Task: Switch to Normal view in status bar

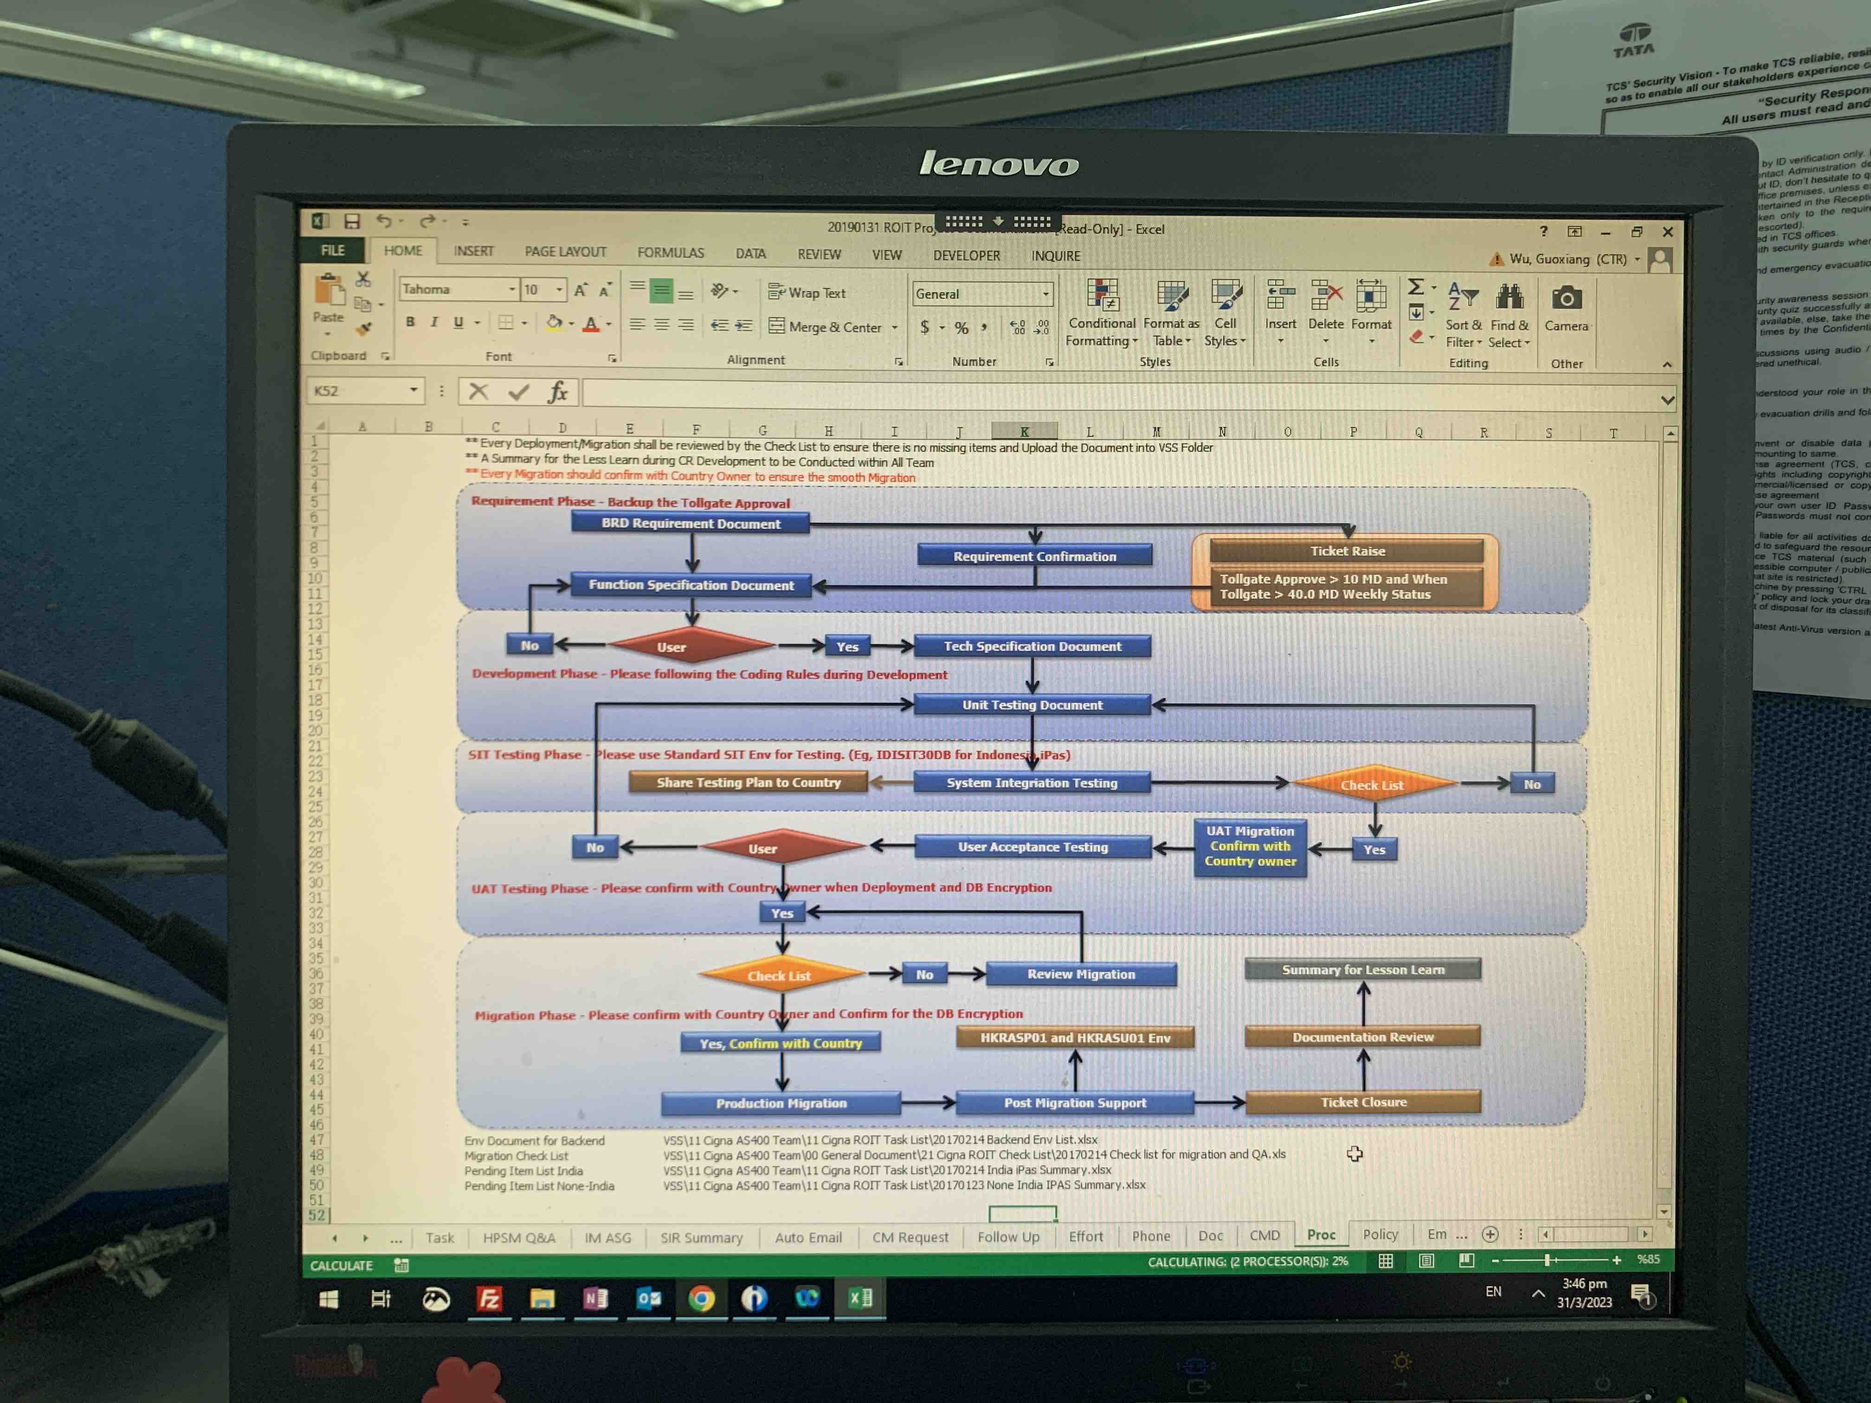Action: pyautogui.click(x=1386, y=1261)
